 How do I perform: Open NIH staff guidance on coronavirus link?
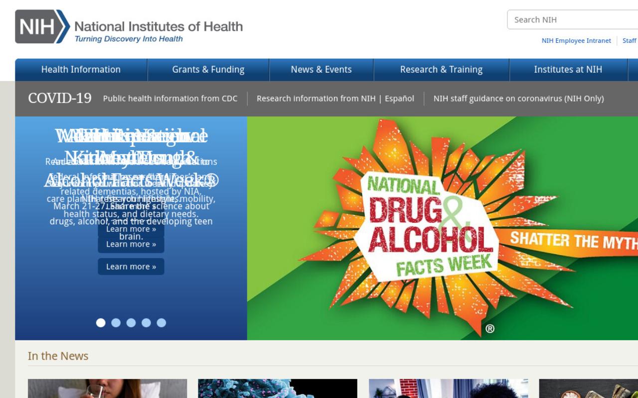pos(518,99)
